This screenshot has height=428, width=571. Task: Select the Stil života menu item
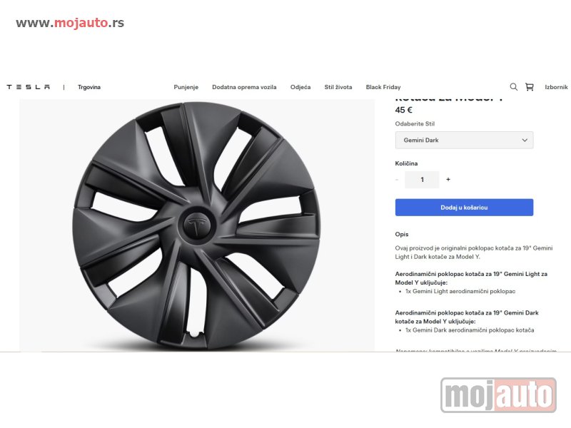click(338, 87)
